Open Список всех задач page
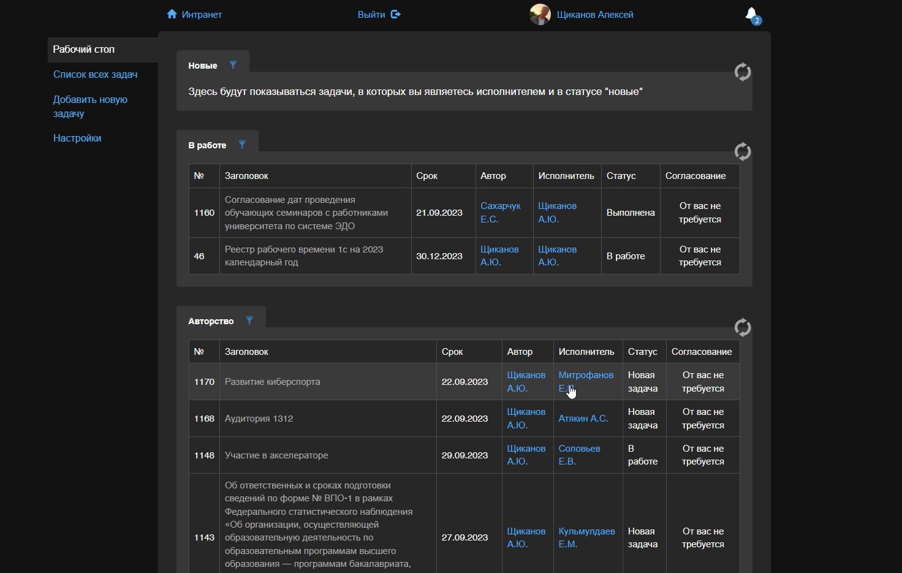The image size is (902, 573). click(x=95, y=74)
